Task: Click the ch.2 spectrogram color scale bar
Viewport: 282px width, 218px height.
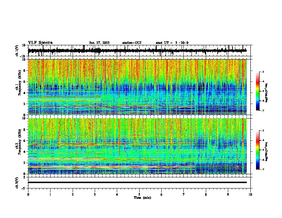Action: pyautogui.click(x=258, y=150)
